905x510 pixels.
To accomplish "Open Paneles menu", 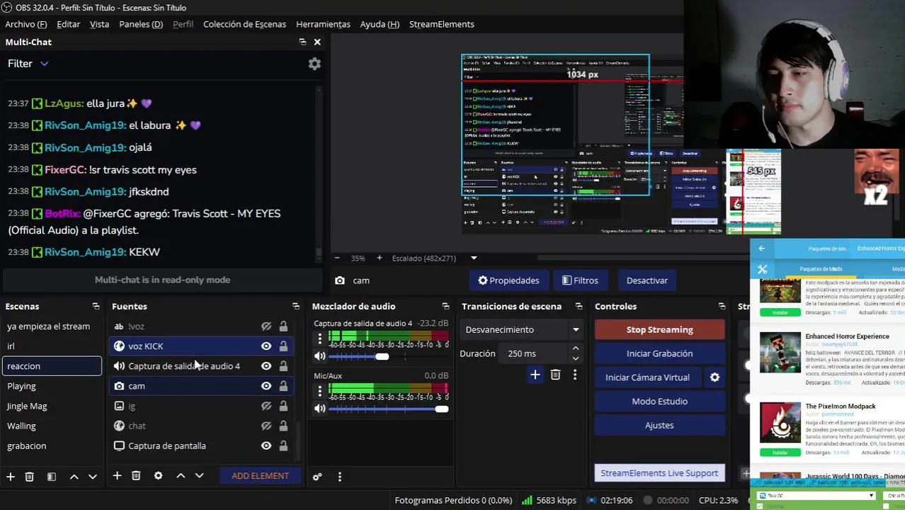I will pyautogui.click(x=141, y=24).
